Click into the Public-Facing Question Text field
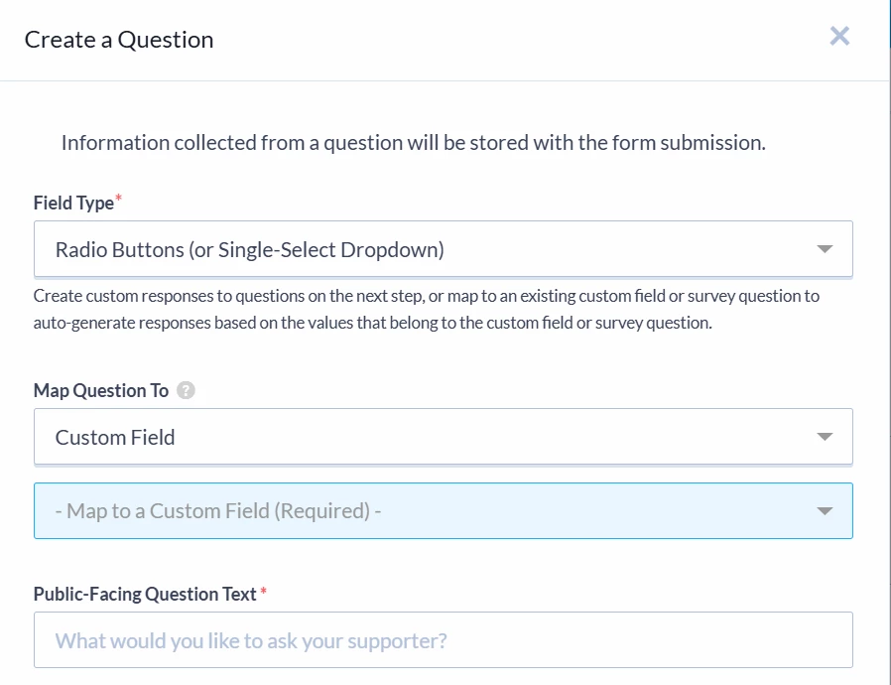 click(443, 640)
